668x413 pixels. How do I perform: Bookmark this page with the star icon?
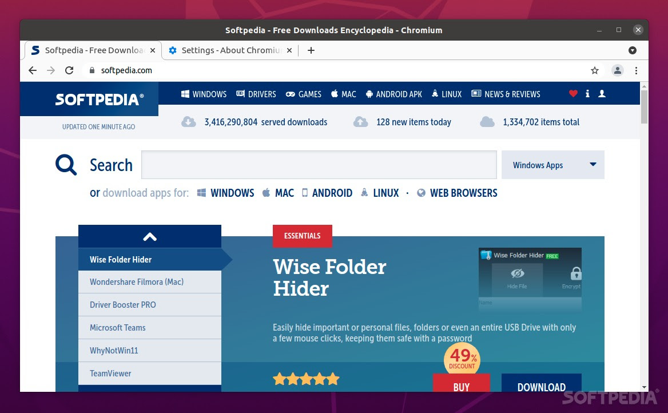595,70
